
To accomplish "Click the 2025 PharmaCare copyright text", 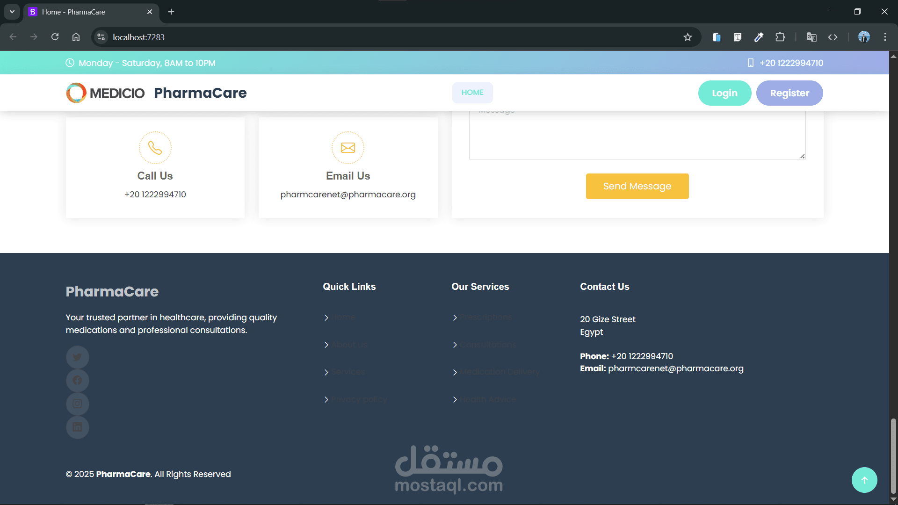I will click(148, 474).
